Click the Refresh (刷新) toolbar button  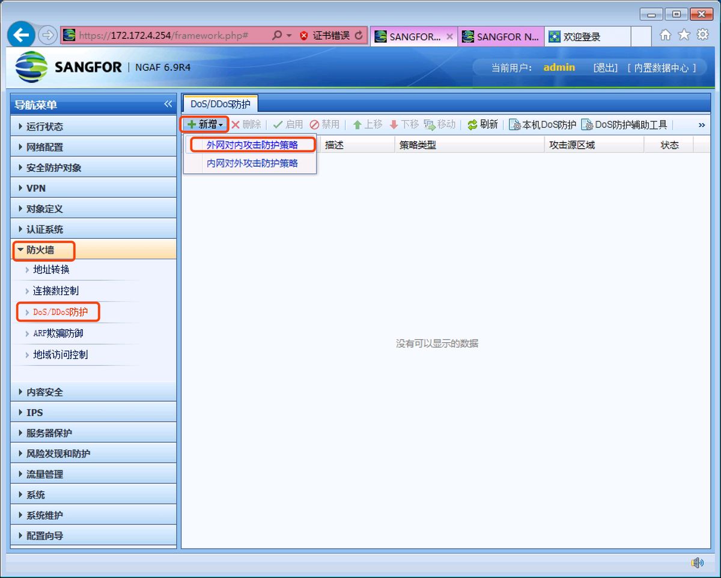(x=482, y=125)
